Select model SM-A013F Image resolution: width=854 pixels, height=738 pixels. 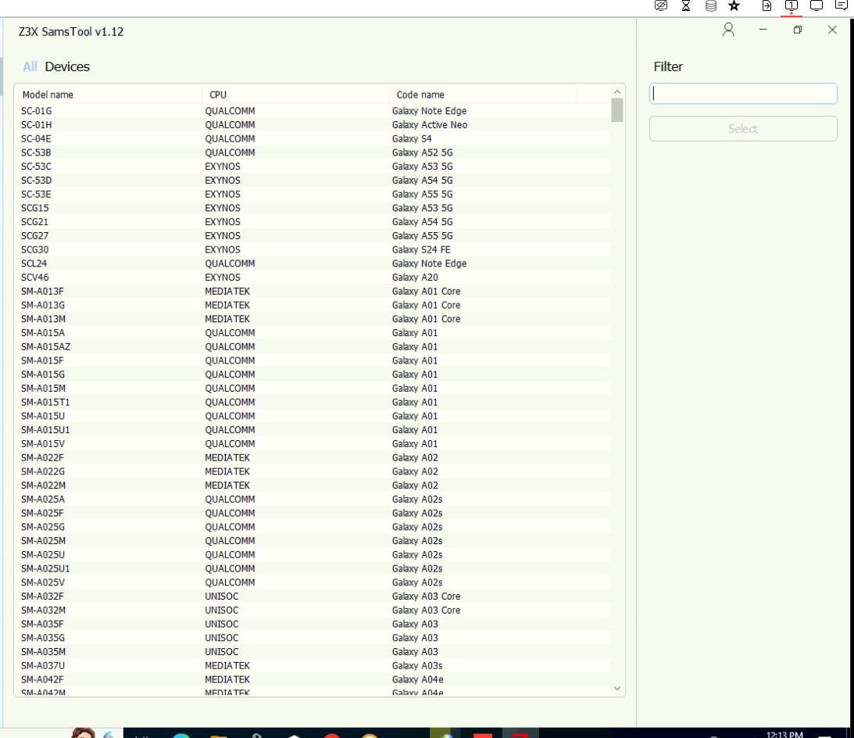313,292
